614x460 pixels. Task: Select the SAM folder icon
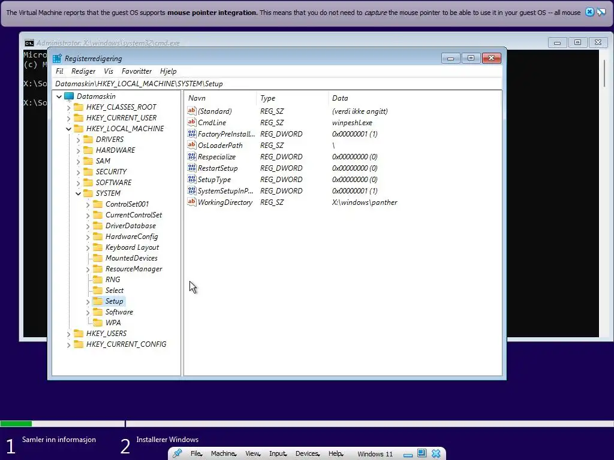pyautogui.click(x=89, y=161)
